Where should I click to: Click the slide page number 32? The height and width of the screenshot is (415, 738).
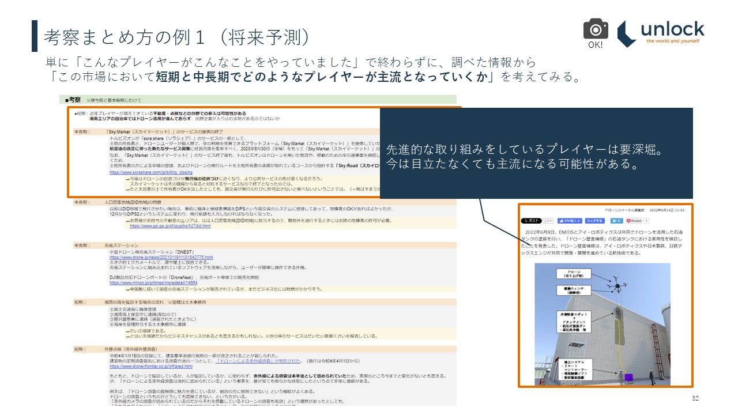pos(694,399)
